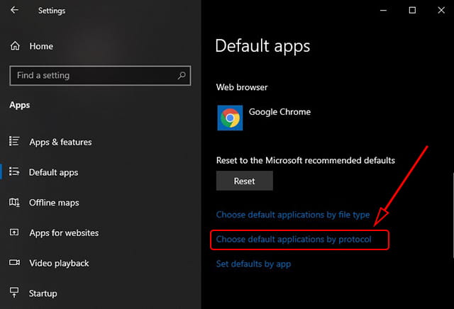The height and width of the screenshot is (309, 454).
Task: Click the Set defaults by app link
Action: pyautogui.click(x=253, y=264)
